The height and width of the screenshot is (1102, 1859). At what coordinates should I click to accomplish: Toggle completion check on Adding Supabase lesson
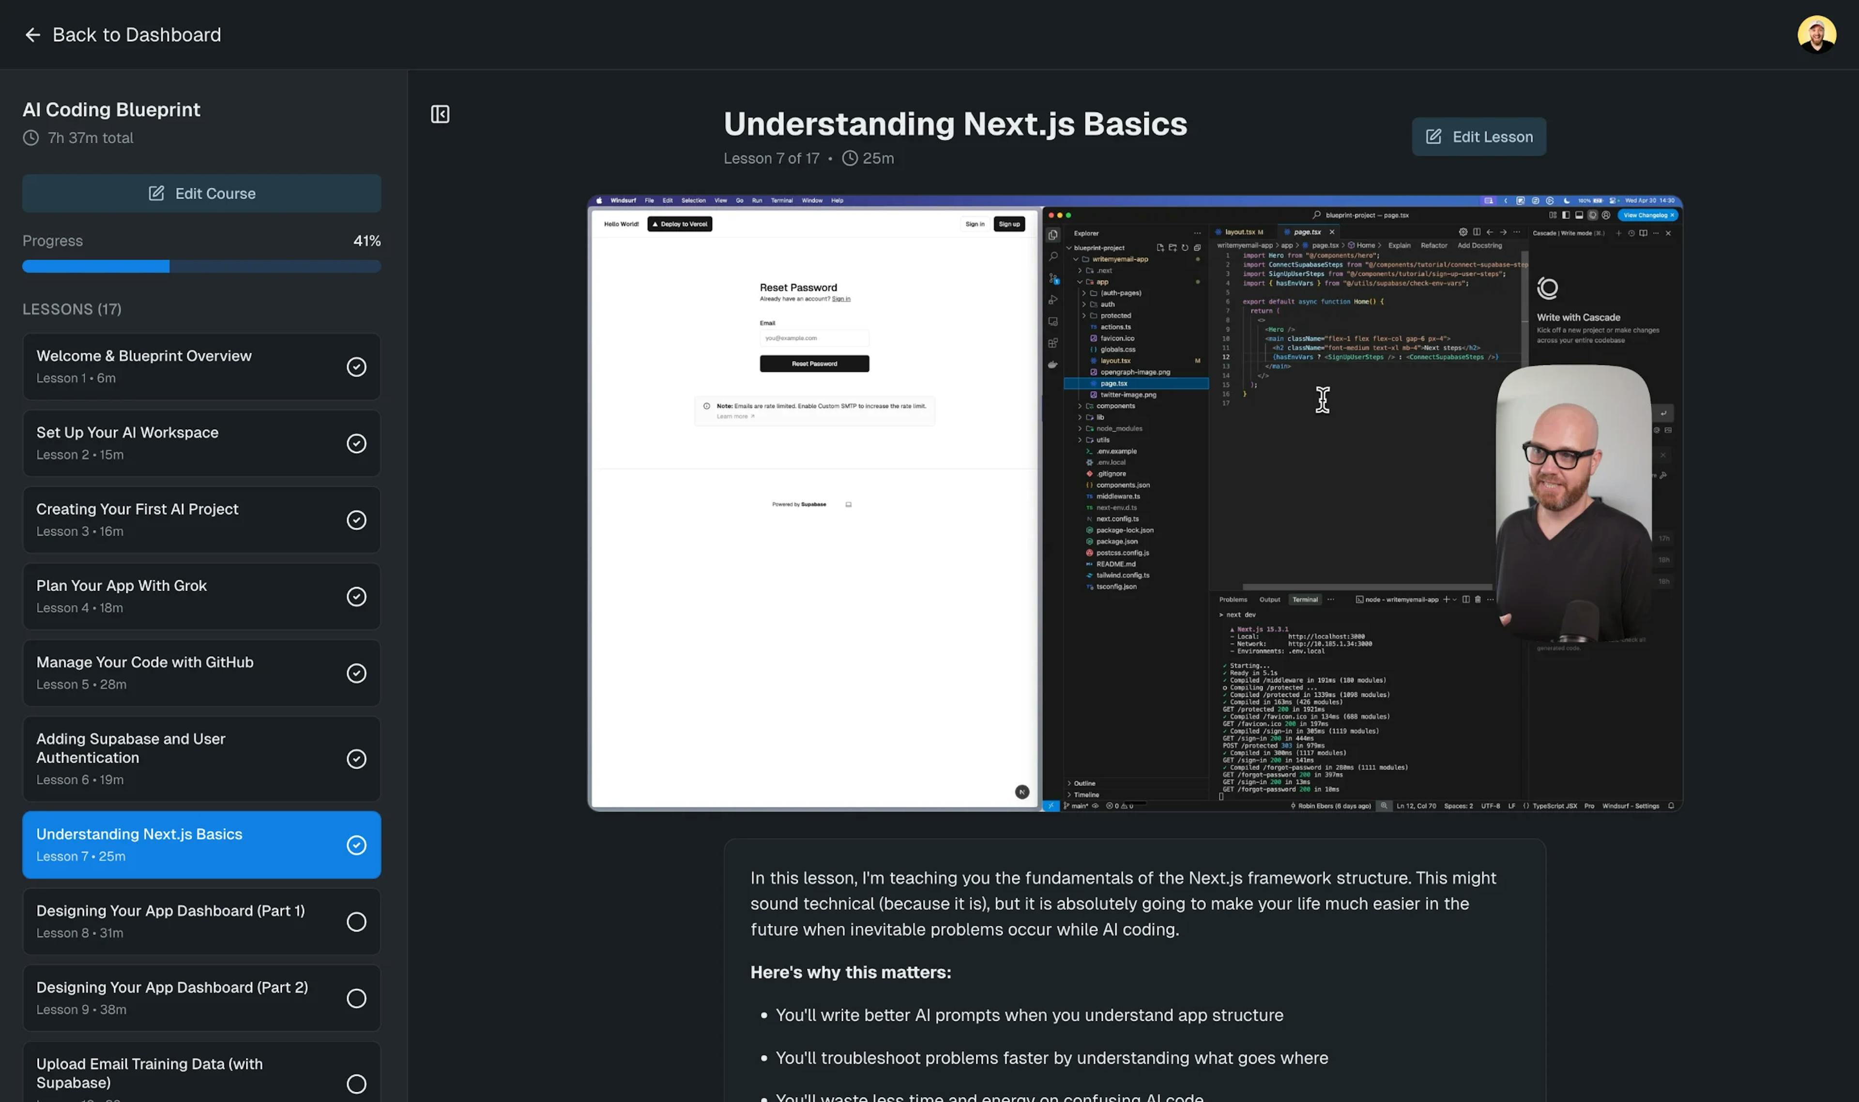click(356, 758)
